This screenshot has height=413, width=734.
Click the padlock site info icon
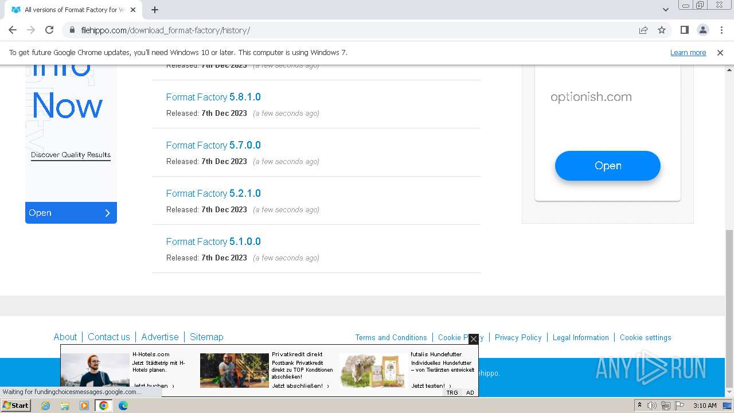(72, 30)
